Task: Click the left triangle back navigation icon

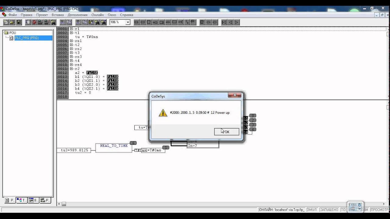Action: coord(230,22)
